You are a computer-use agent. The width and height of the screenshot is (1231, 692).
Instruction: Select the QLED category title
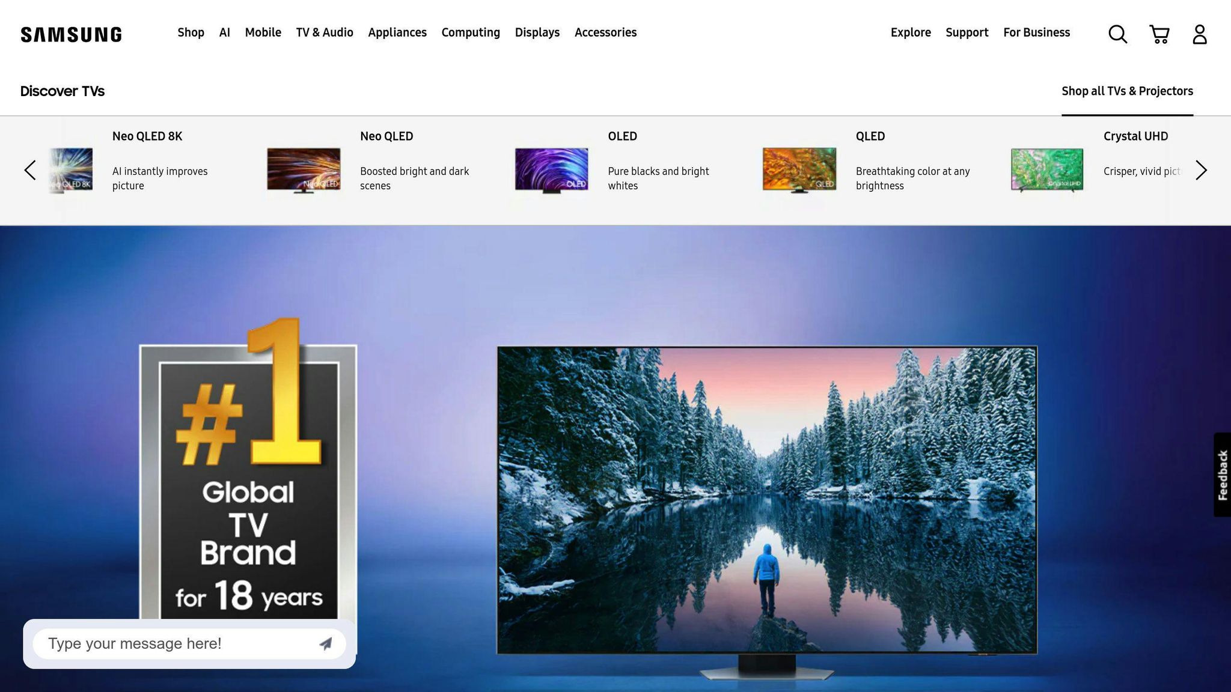pos(870,136)
